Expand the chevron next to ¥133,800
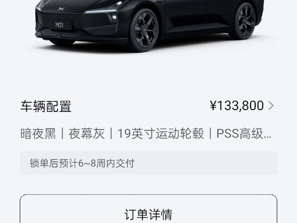Viewport: 297px width, 223px height. click(x=271, y=106)
